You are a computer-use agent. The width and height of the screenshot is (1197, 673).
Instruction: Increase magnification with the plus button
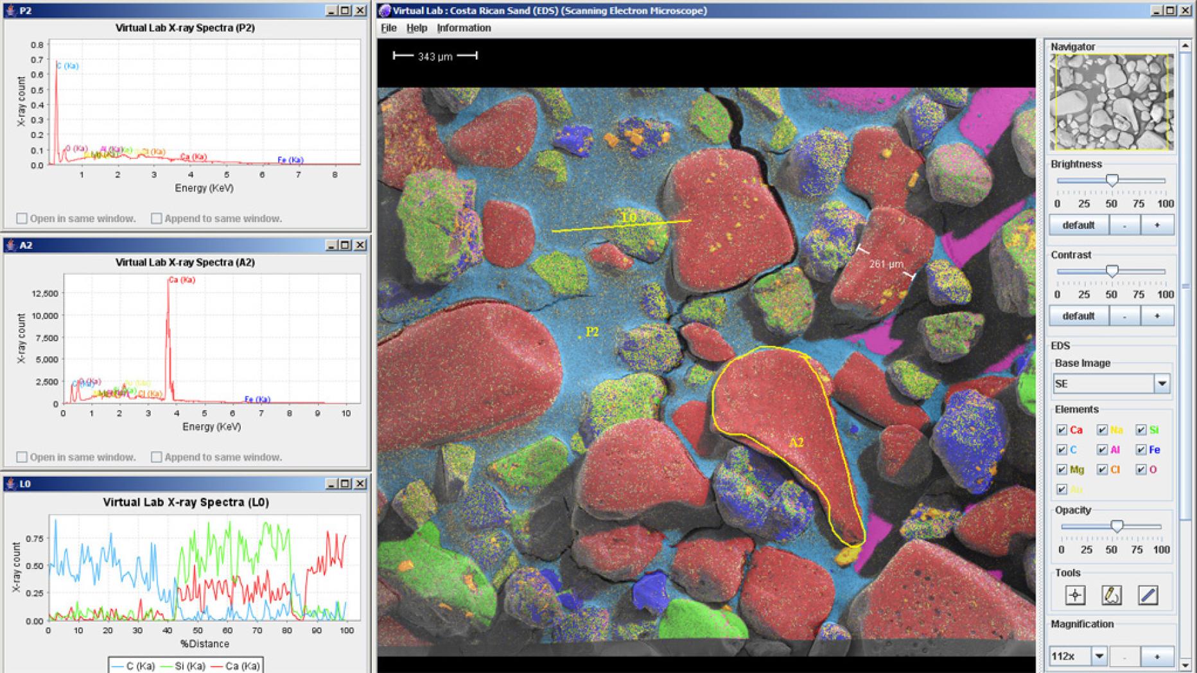click(x=1157, y=656)
